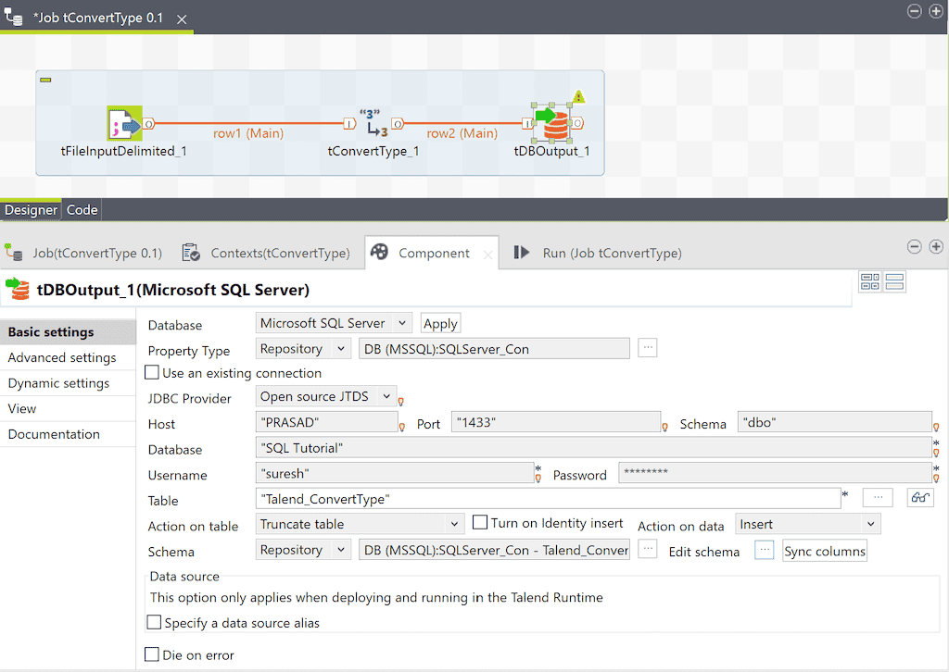
Task: Click the Password input field
Action: pyautogui.click(x=769, y=473)
